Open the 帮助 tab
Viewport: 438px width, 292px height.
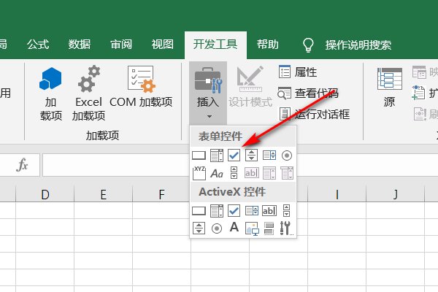(267, 45)
